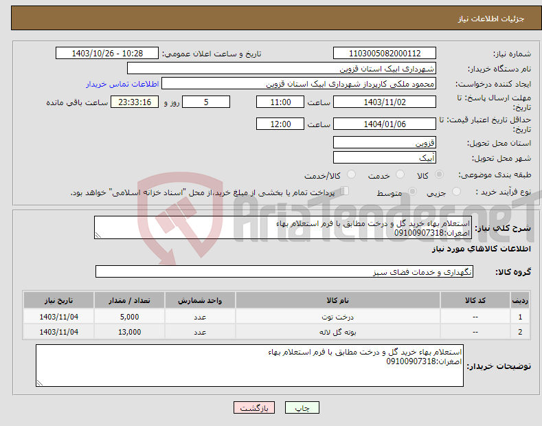542x426 pixels.
Task: Click the بازگشت back button
Action: pyautogui.click(x=254, y=407)
